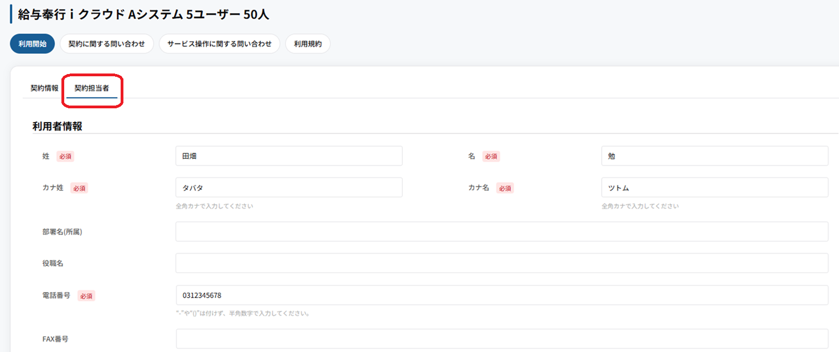Screen dimensions: 839x352
Task: Click the FAX番号 input field
Action: [502, 339]
